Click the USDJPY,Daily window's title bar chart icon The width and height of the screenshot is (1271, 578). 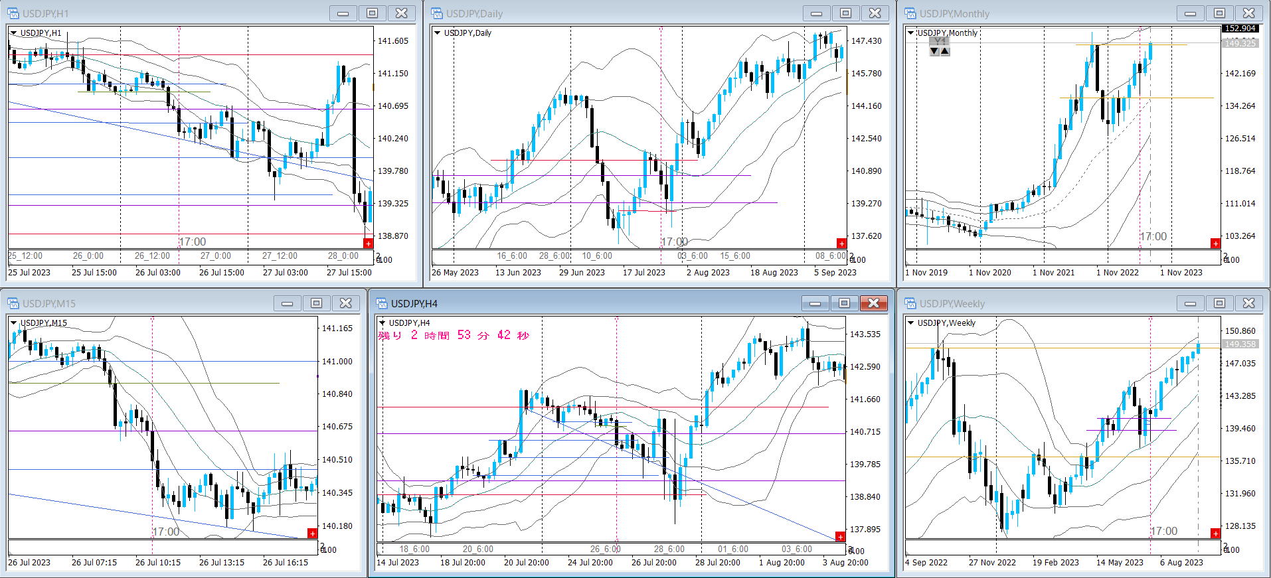tap(437, 13)
